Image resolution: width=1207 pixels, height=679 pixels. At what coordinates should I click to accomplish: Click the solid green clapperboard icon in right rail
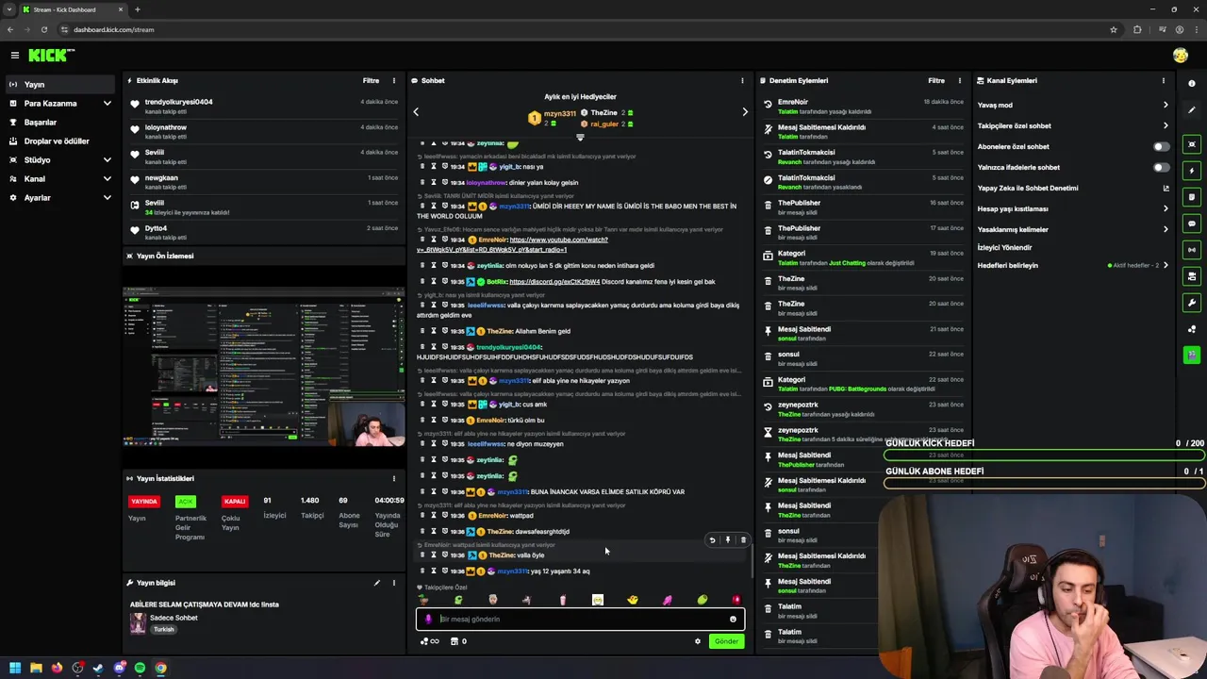click(1192, 356)
